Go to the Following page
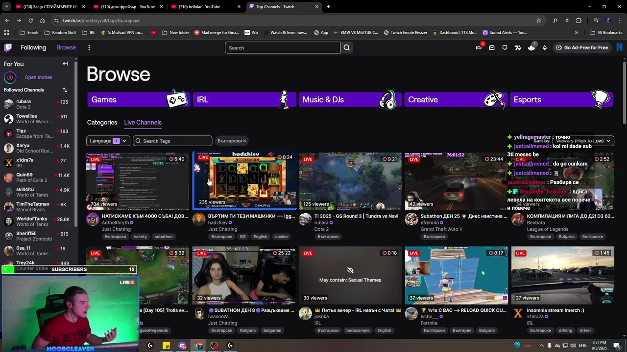627x352 pixels. [33, 47]
